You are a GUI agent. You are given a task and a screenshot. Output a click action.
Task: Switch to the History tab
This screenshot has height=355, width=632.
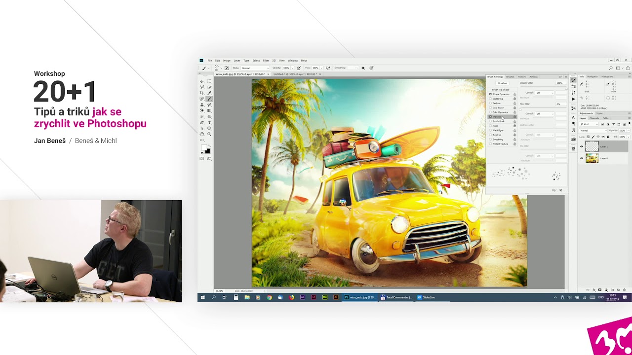(x=522, y=77)
